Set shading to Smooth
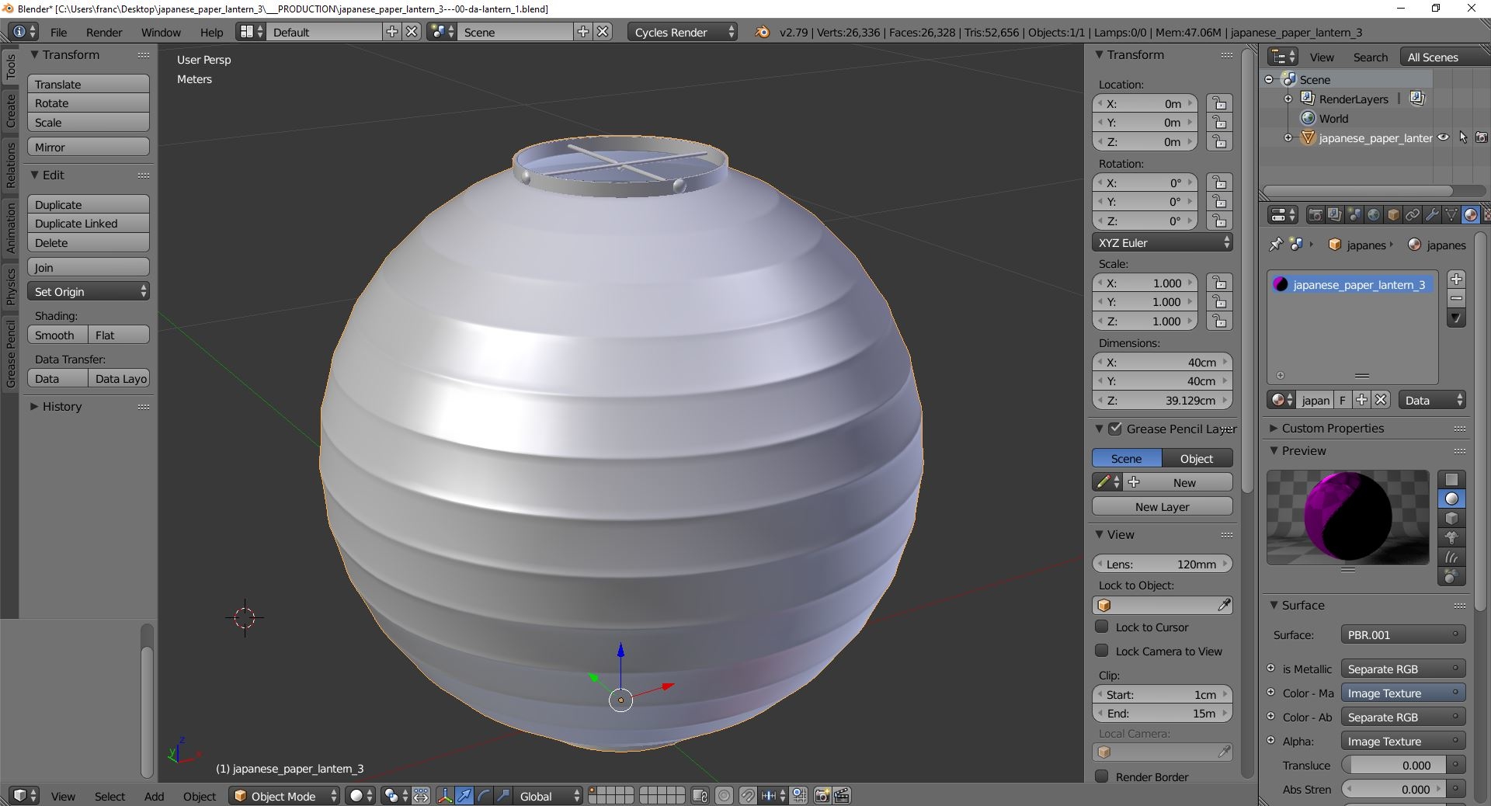Viewport: 1491px width, 806px height. click(x=55, y=335)
